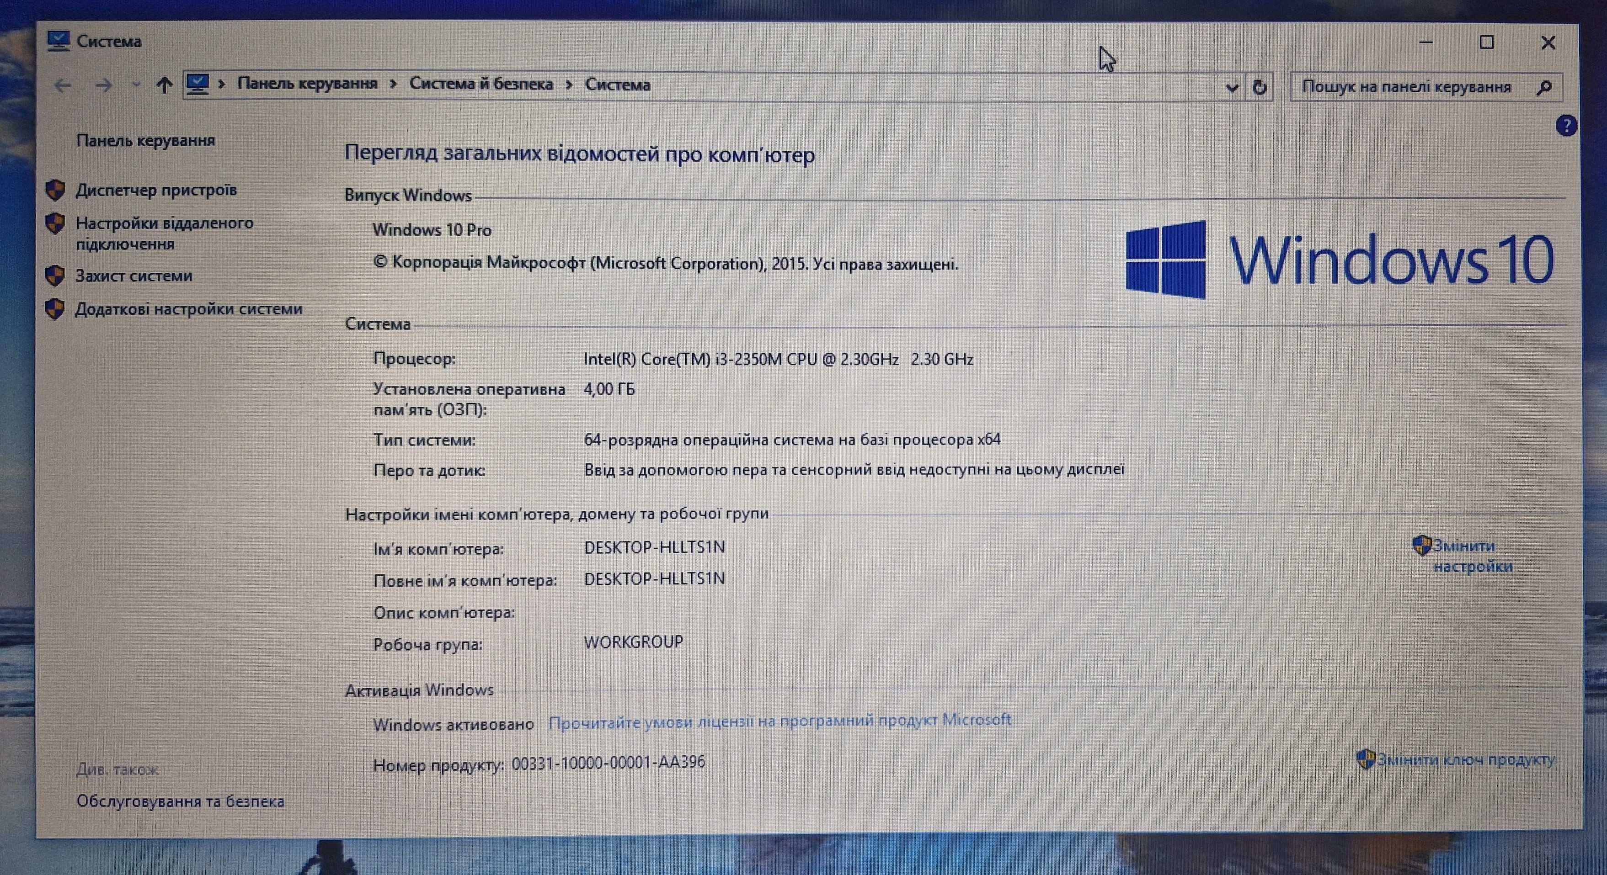
Task: Expand the chevron before Панель керування
Action: 221,84
